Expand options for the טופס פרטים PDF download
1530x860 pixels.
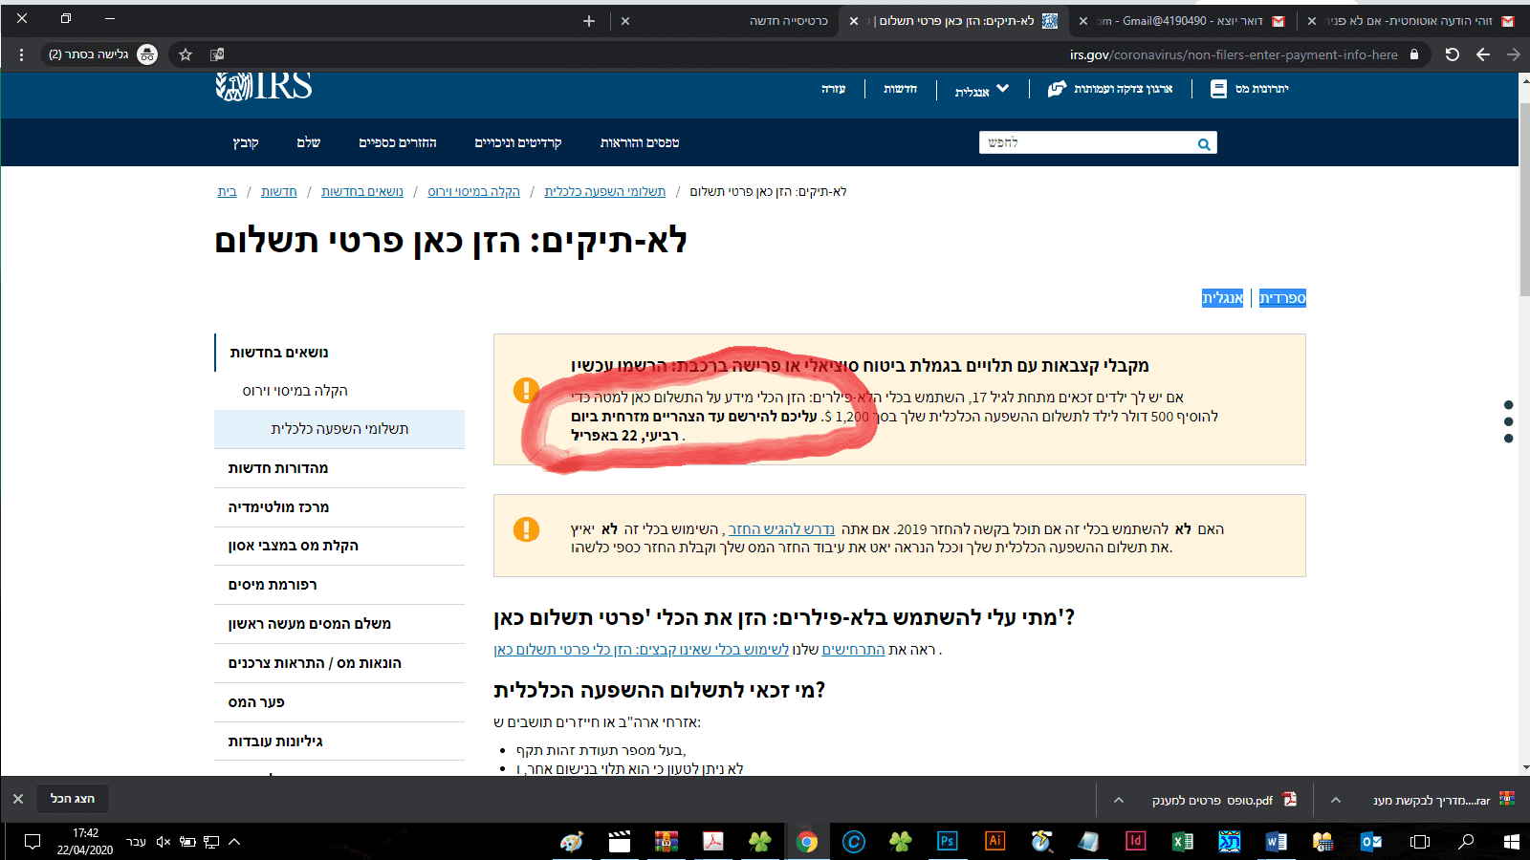(1117, 800)
